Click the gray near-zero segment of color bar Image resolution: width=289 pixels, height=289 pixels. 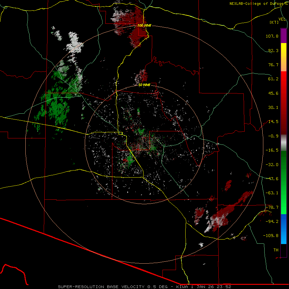(x=284, y=143)
